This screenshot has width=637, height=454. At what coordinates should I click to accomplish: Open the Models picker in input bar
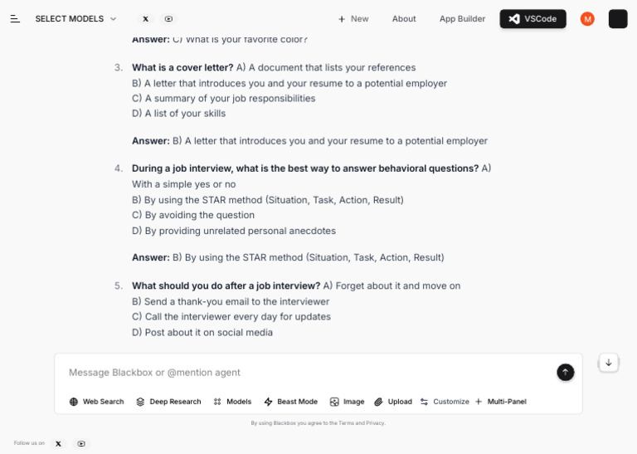click(x=232, y=402)
